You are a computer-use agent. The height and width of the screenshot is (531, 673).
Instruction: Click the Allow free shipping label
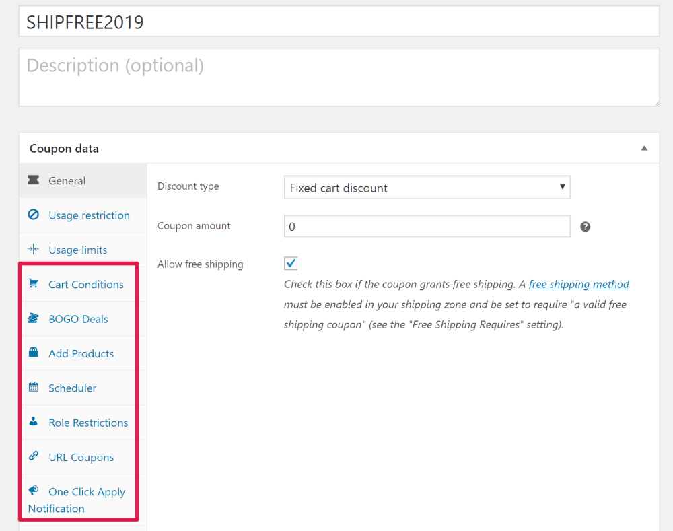[x=200, y=264]
